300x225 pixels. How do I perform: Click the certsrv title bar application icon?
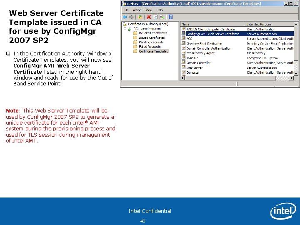point(124,4)
